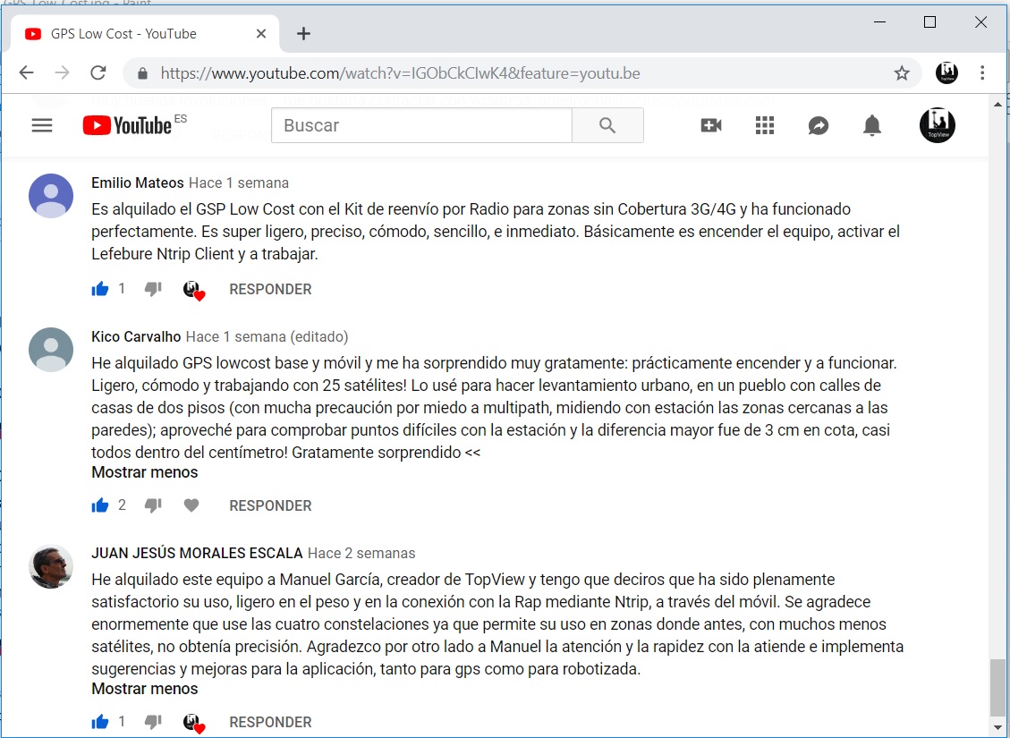Dislike Emilio Mateos' comment

point(153,289)
